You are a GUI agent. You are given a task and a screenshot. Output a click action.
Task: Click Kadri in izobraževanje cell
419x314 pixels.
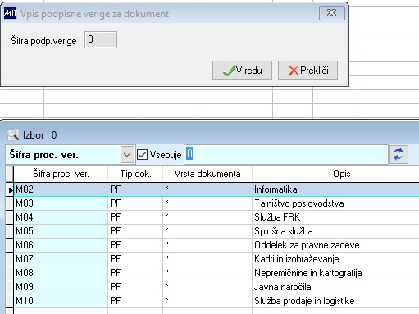coord(335,259)
